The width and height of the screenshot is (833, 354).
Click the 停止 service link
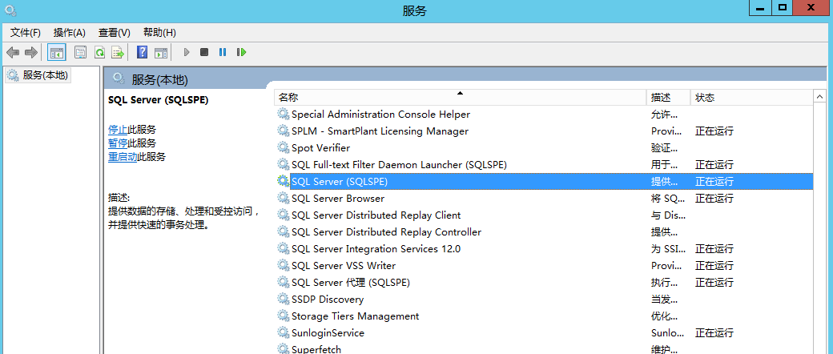[118, 129]
